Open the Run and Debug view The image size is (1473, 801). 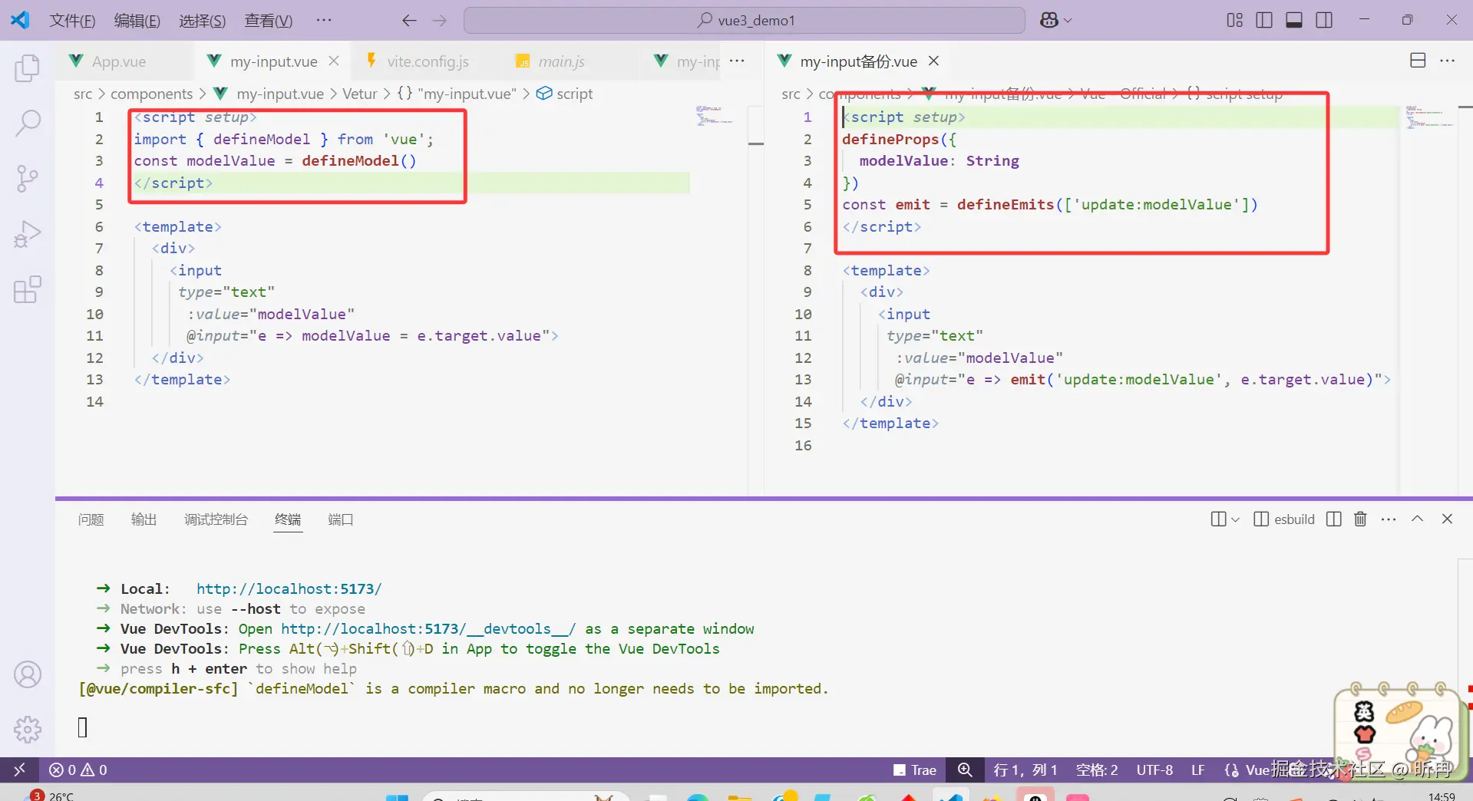[28, 234]
